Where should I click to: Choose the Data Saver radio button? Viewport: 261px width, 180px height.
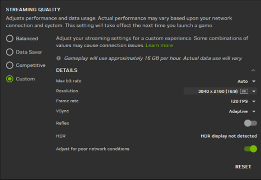[9, 52]
